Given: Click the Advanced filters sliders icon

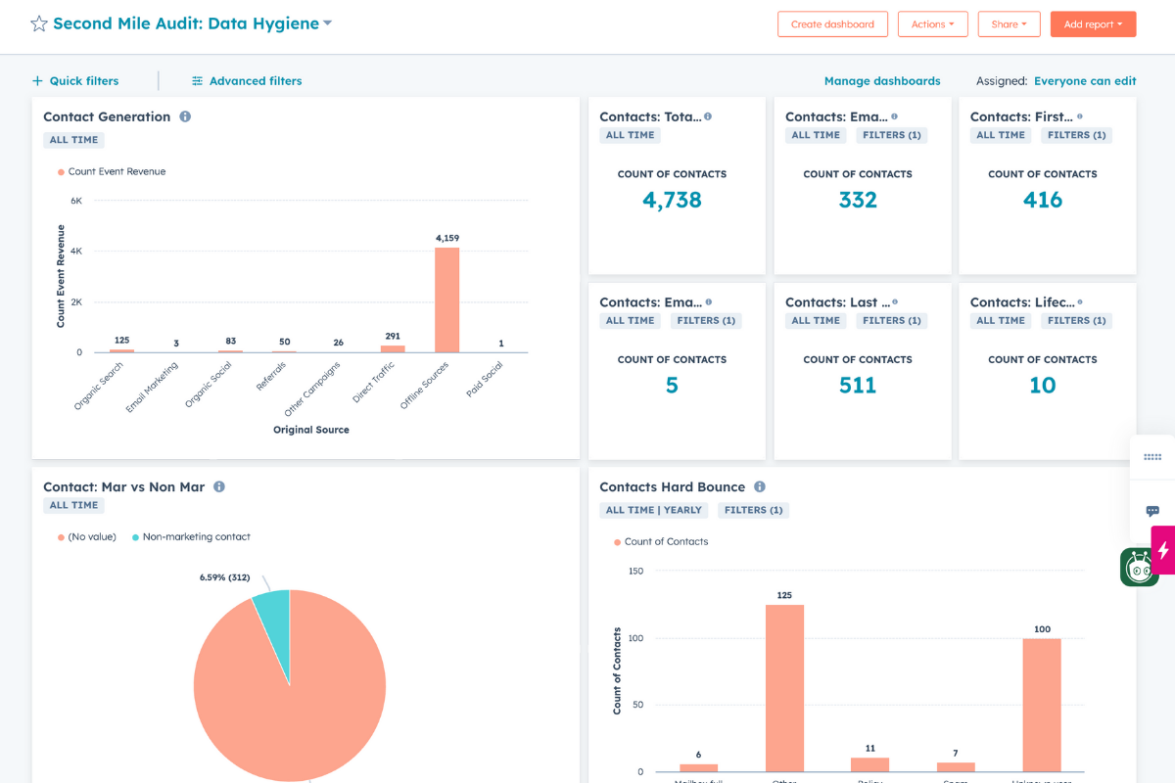Looking at the screenshot, I should (197, 81).
